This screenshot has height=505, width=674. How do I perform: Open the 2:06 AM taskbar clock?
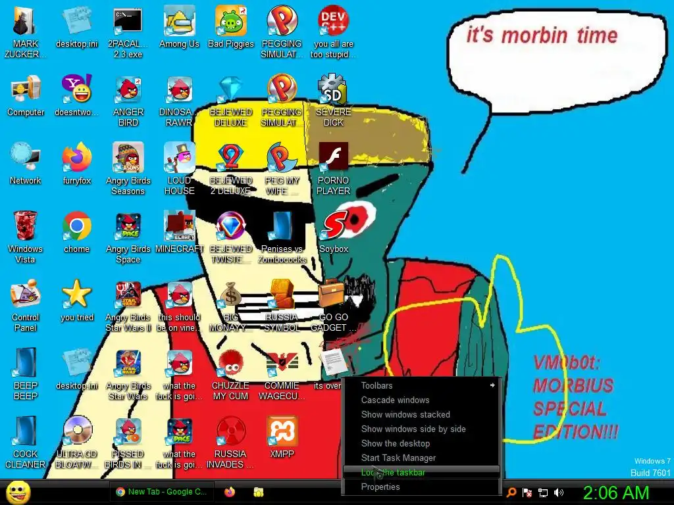(x=615, y=493)
